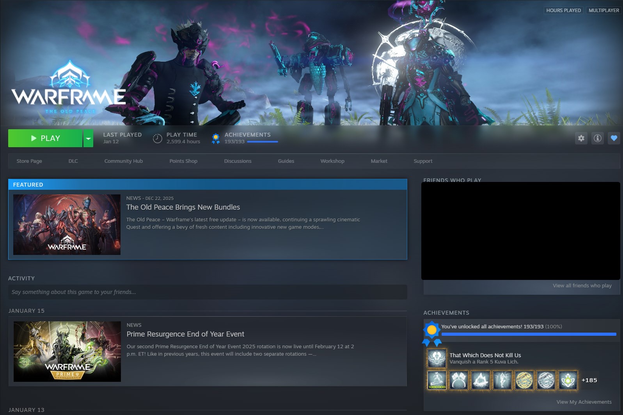623x415 pixels.
Task: Expand the dropdown arrow beside Play
Action: click(88, 138)
